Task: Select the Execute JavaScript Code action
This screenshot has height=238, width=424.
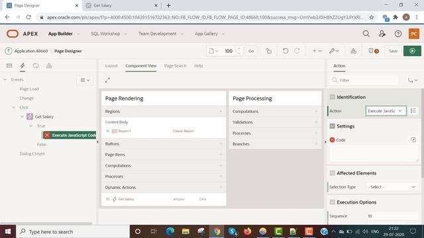Action: (70, 135)
